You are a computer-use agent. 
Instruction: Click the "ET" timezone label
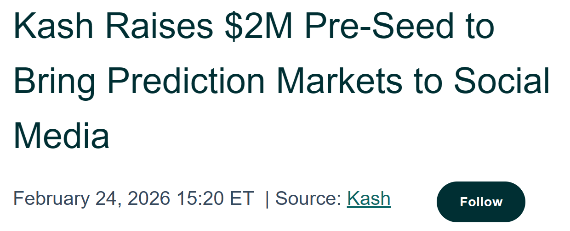[x=242, y=199]
